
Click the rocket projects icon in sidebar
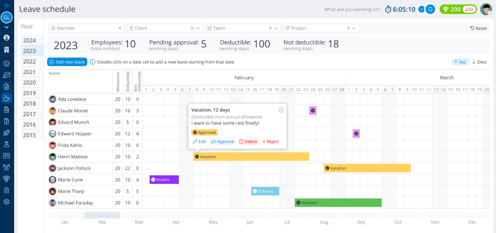pyautogui.click(x=7, y=133)
